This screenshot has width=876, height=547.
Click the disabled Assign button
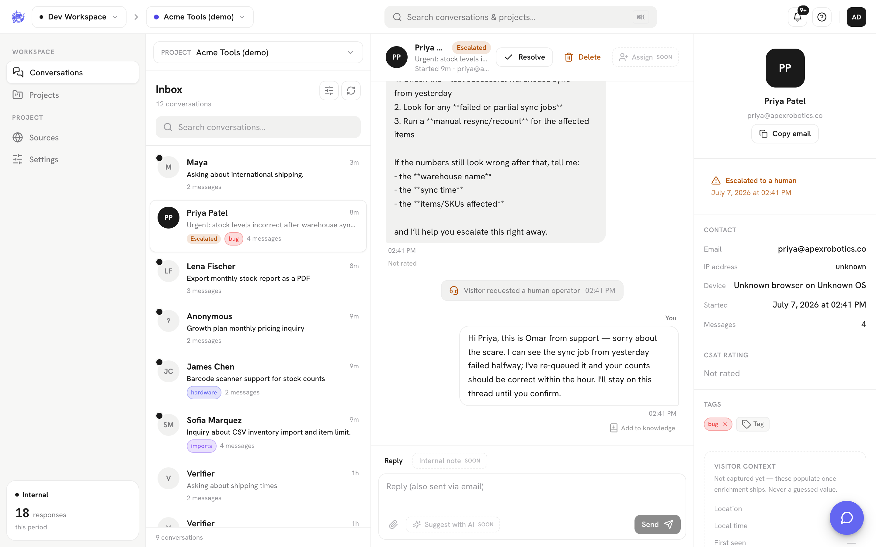(645, 57)
